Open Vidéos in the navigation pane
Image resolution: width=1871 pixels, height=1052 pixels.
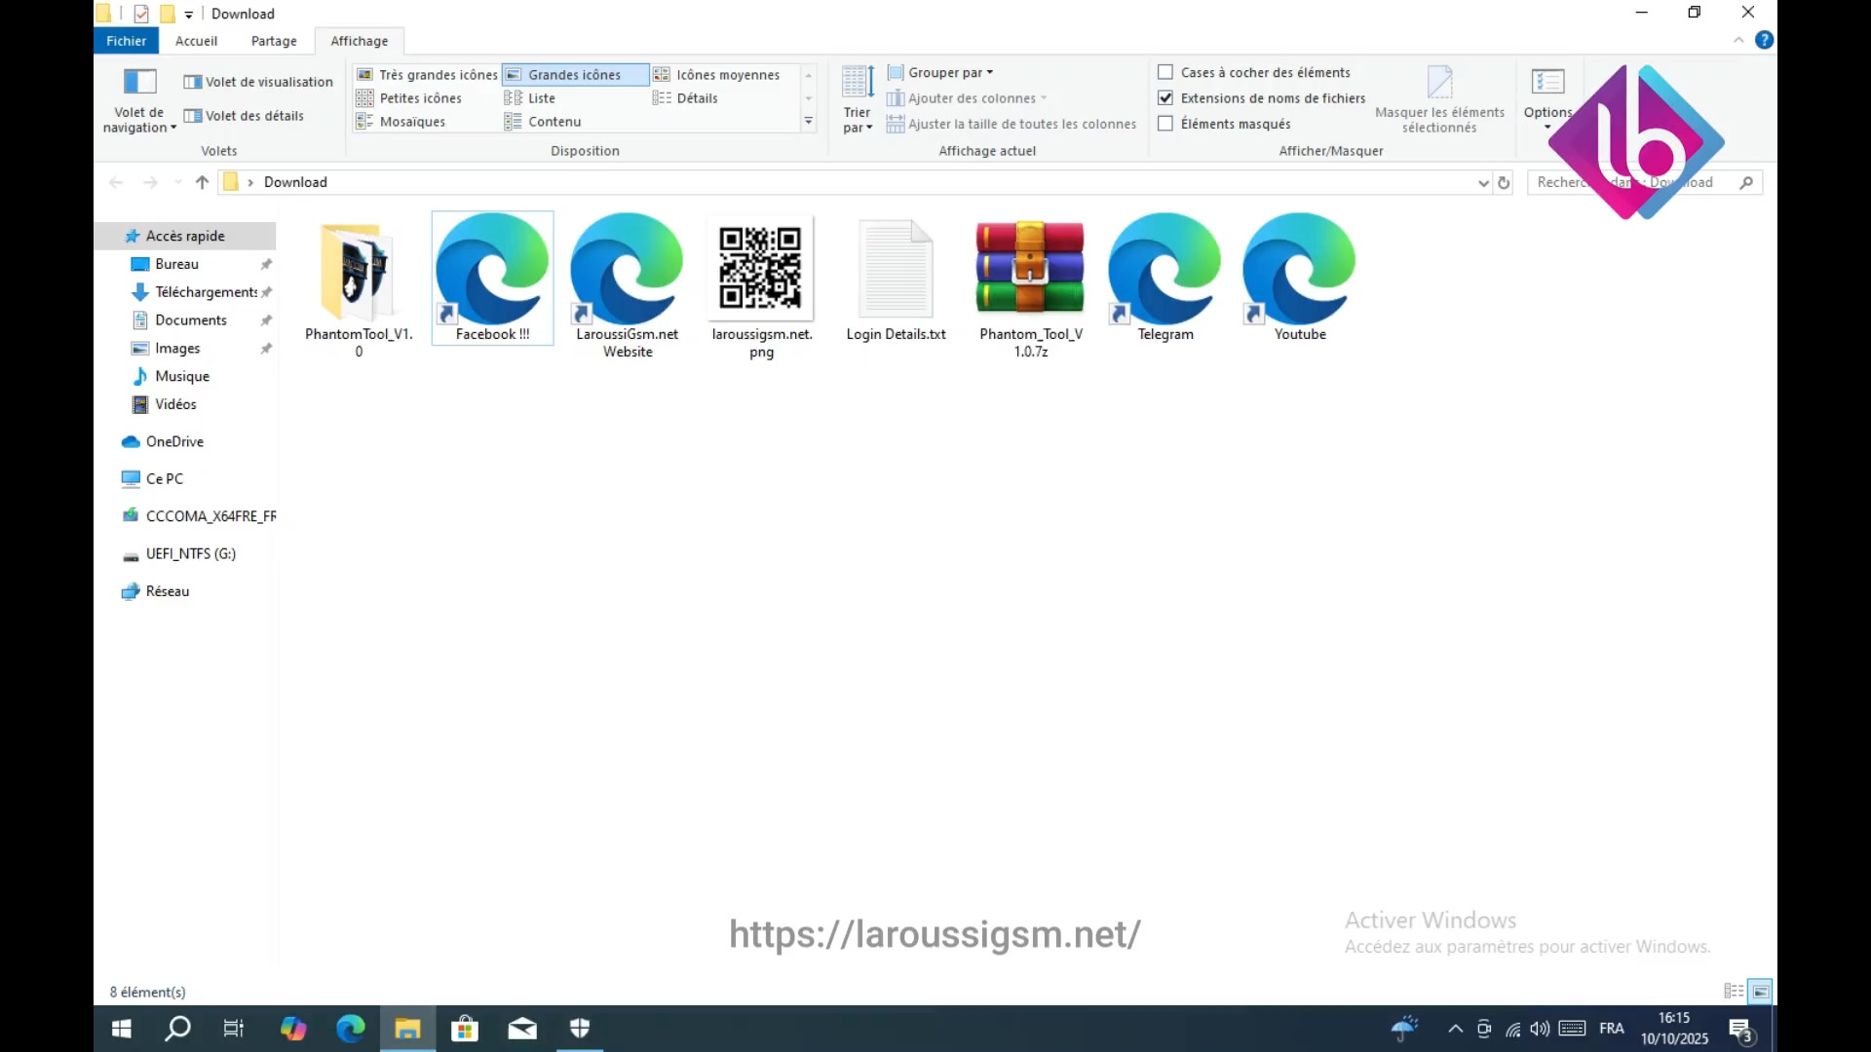click(175, 404)
